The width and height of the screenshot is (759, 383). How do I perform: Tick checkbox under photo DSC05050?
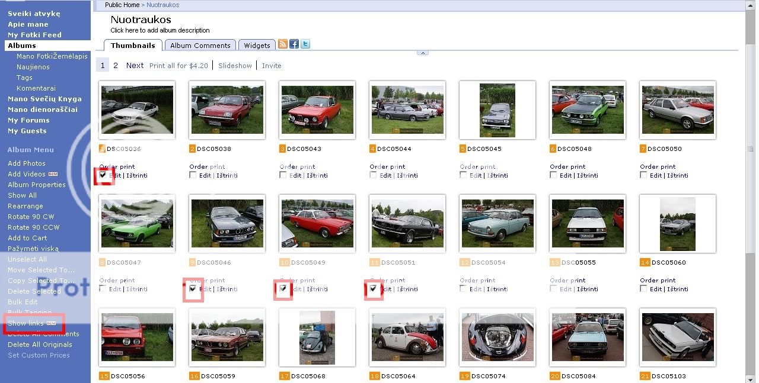tap(643, 175)
